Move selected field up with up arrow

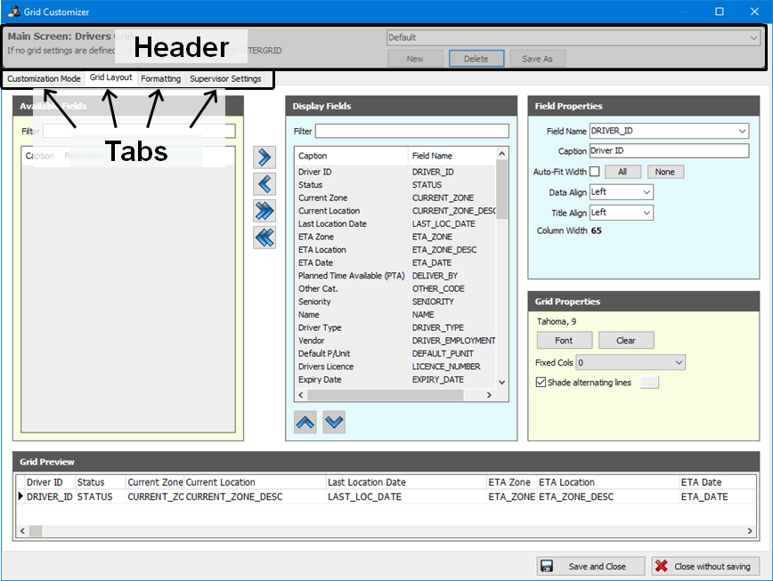point(305,422)
